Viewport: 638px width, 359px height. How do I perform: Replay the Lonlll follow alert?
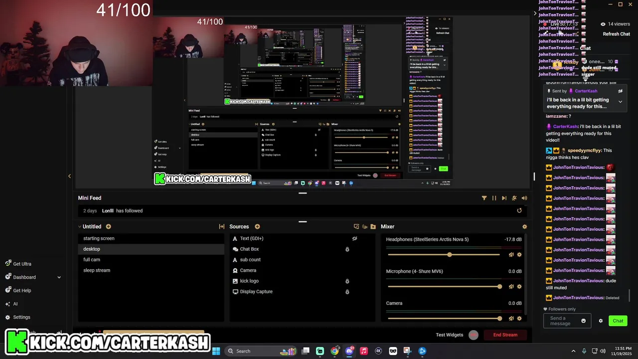[519, 210]
